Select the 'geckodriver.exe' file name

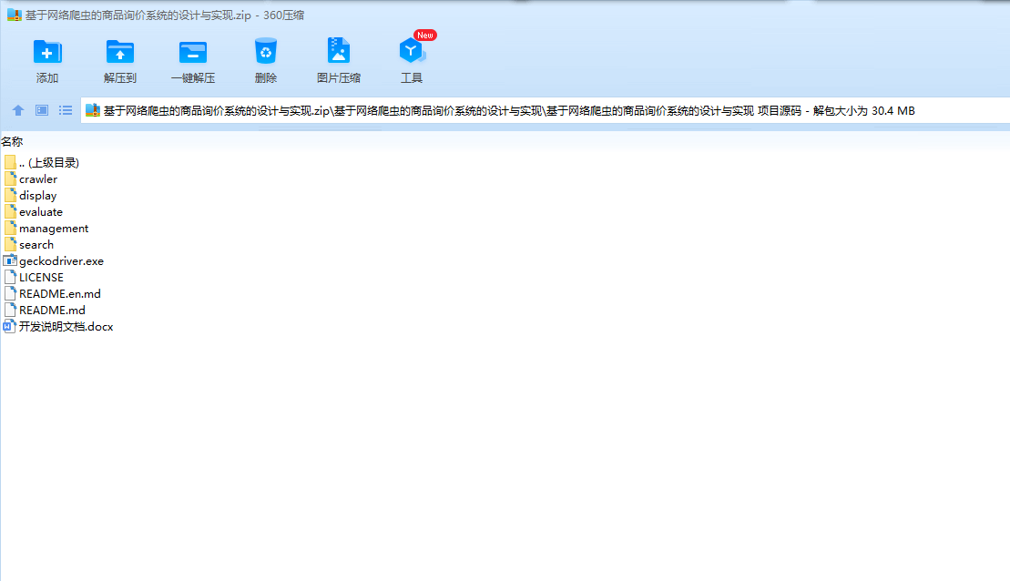(x=61, y=260)
